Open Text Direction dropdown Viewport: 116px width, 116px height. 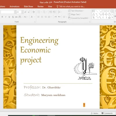click(x=76, y=11)
